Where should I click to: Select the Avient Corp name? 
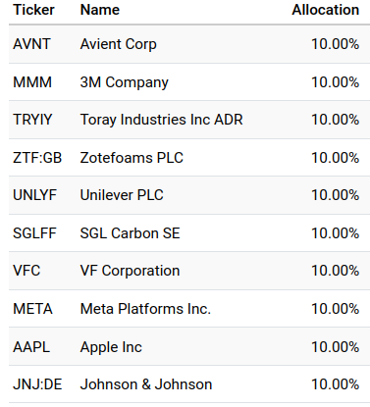(x=119, y=44)
